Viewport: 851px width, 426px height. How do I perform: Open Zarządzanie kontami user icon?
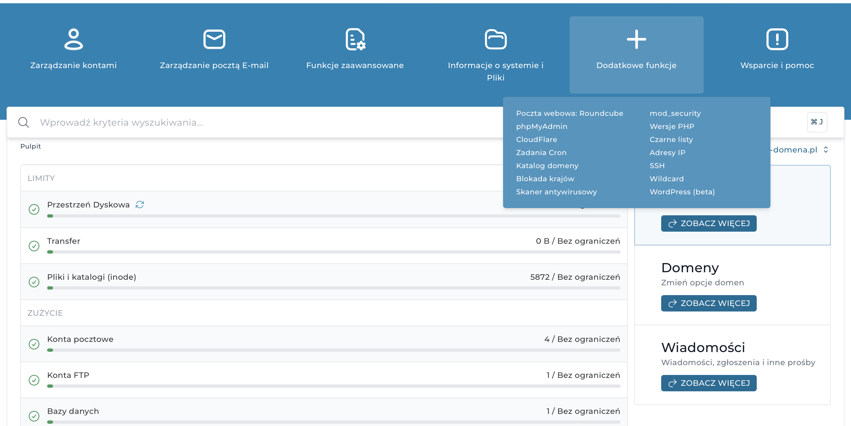(x=73, y=39)
